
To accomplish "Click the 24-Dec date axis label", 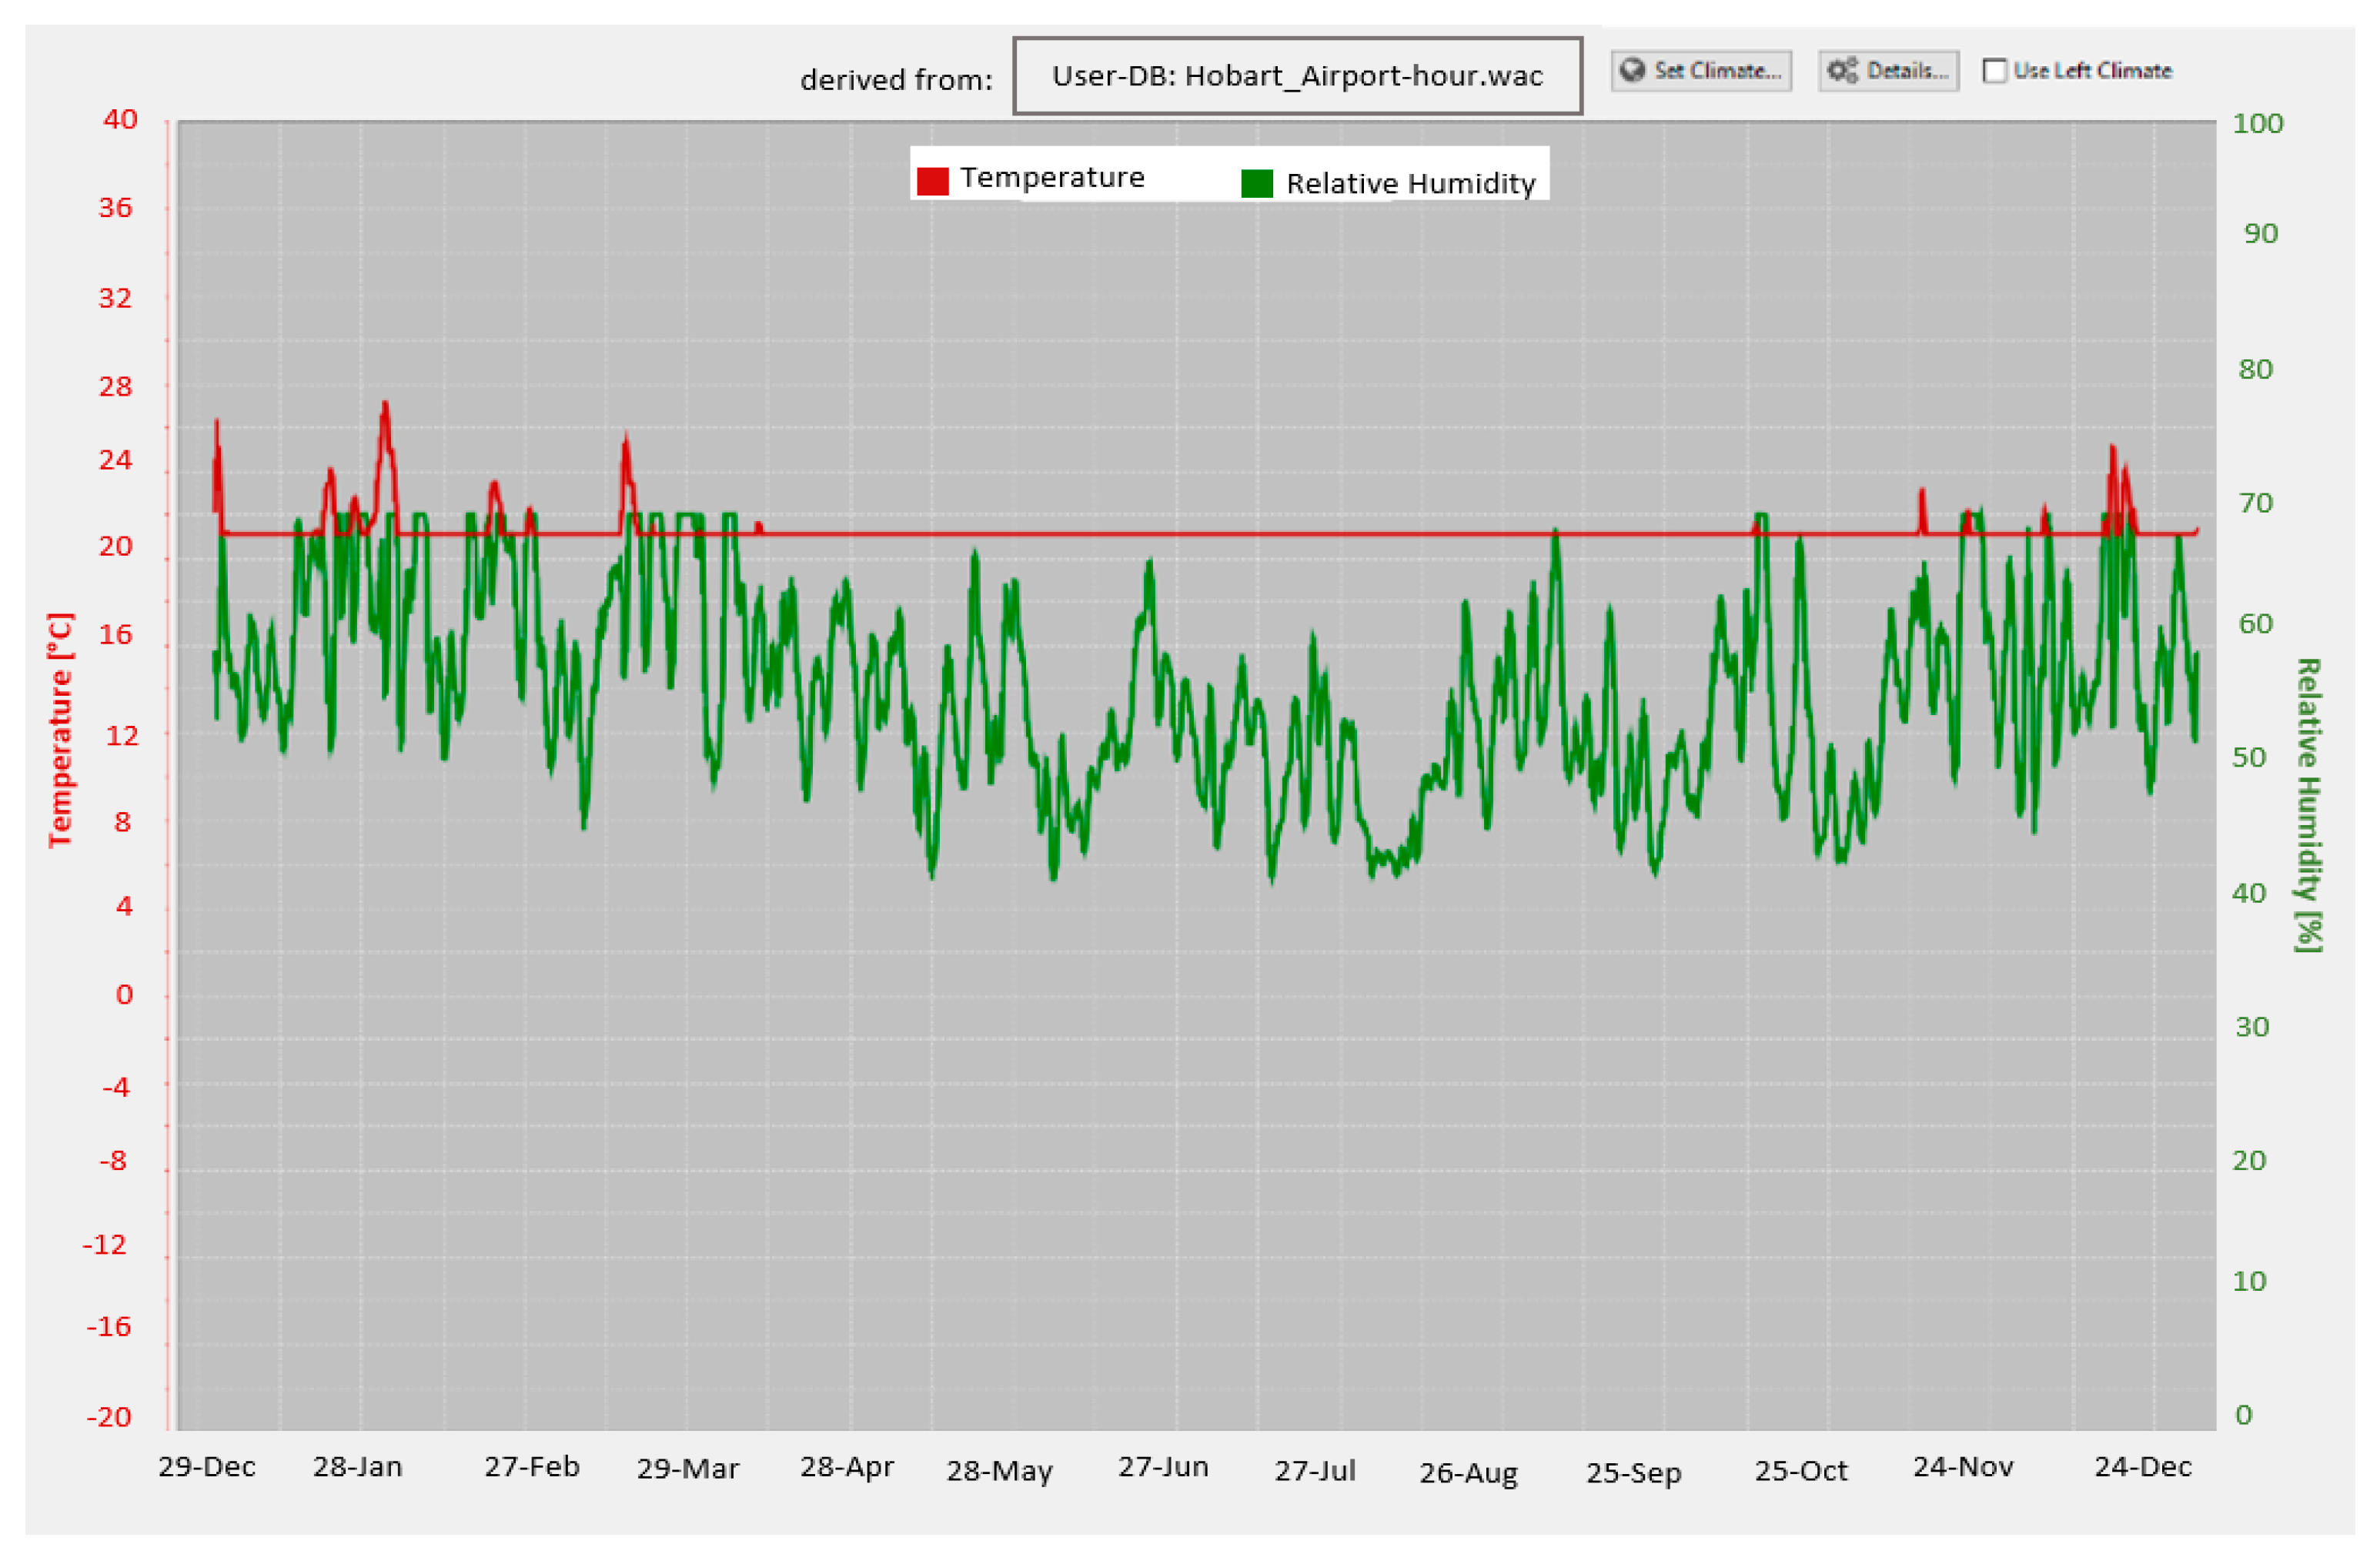I will 2143,1467.
